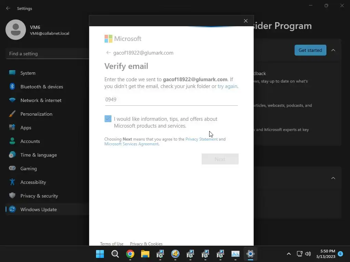Image resolution: width=350 pixels, height=262 pixels.
Task: Open Network & internet settings
Action: tap(47, 100)
